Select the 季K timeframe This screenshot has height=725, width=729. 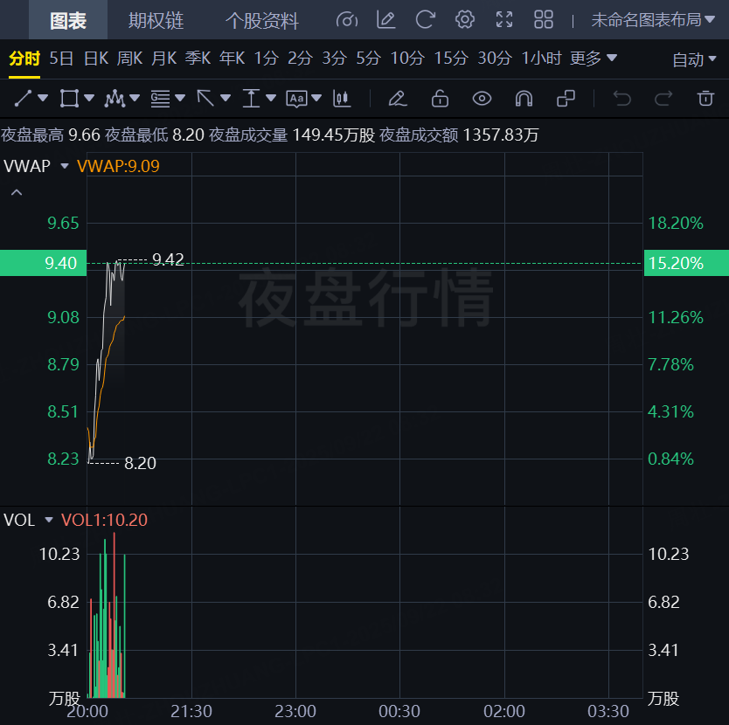click(x=198, y=59)
